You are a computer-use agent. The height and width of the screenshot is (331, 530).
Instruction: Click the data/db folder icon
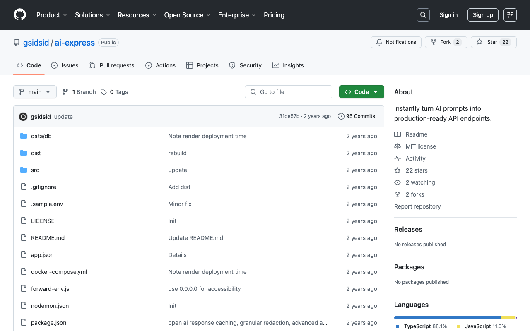pos(24,136)
